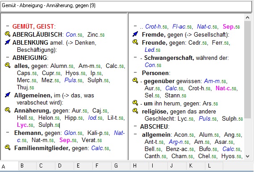254x172 pixels.
Task: Collapse the ABSCHEU heading marker
Action: coord(135,126)
